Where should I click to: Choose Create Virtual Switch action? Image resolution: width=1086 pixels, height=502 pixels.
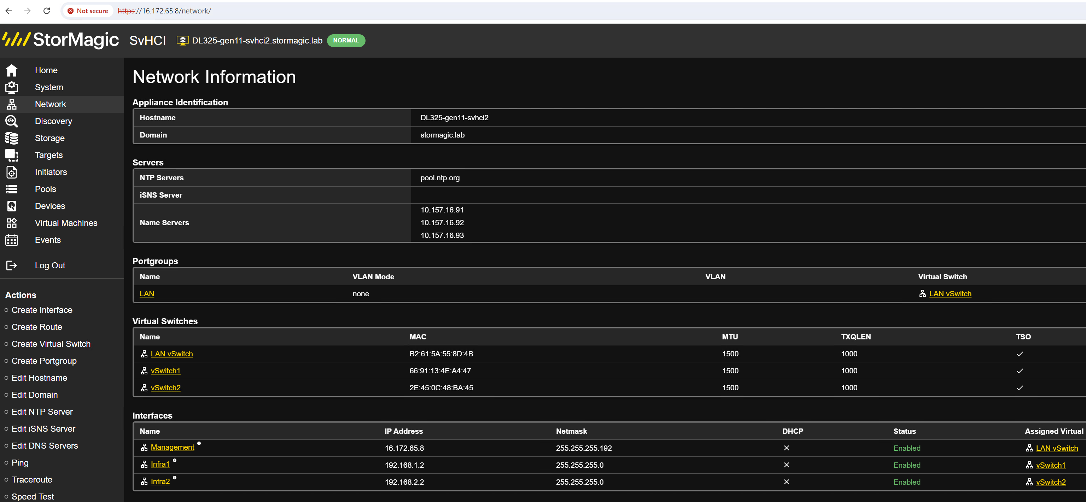coord(51,344)
